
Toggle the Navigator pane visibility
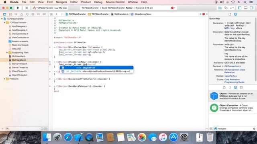click(240, 8)
